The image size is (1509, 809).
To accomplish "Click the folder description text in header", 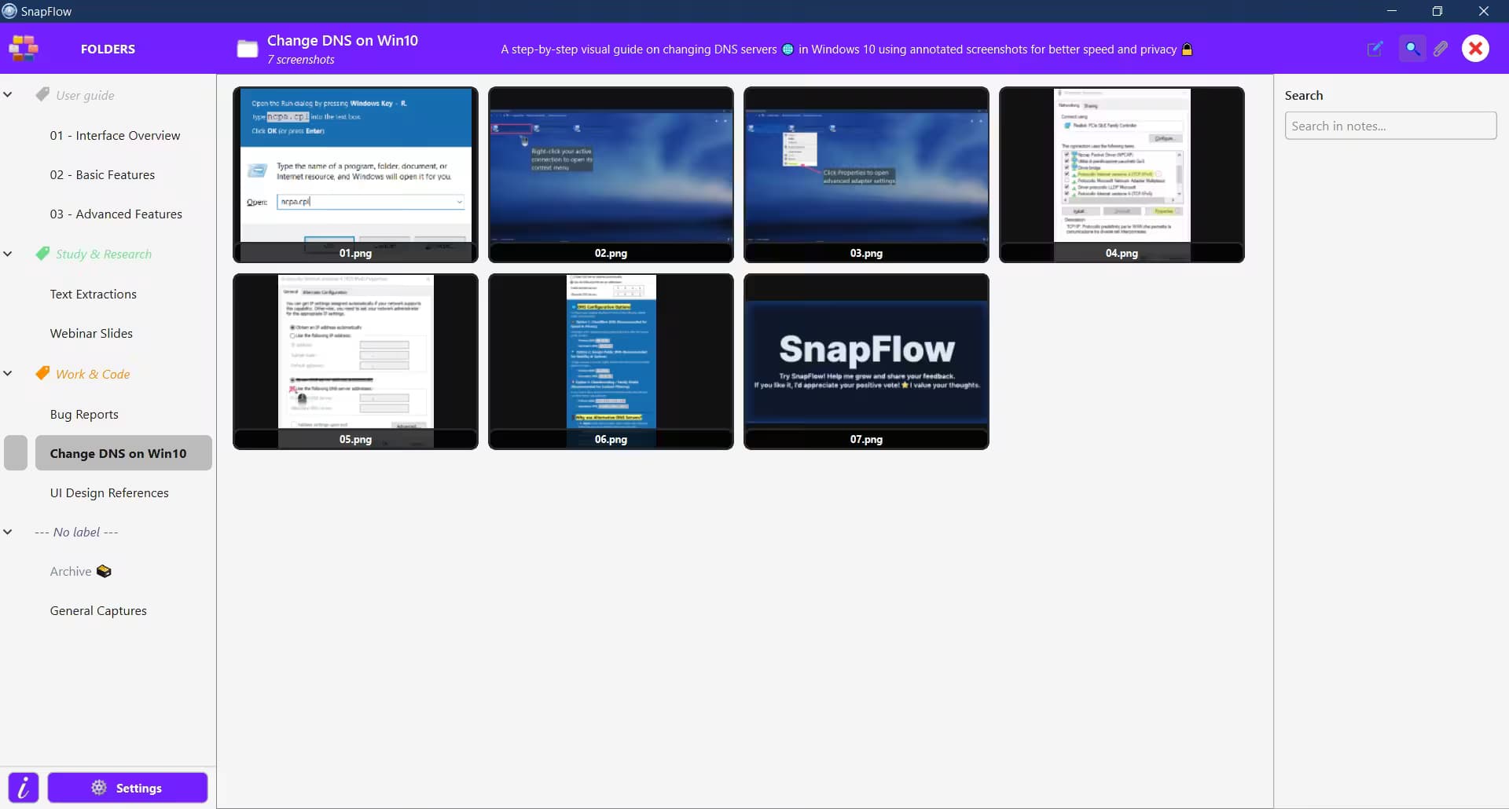I will point(846,49).
